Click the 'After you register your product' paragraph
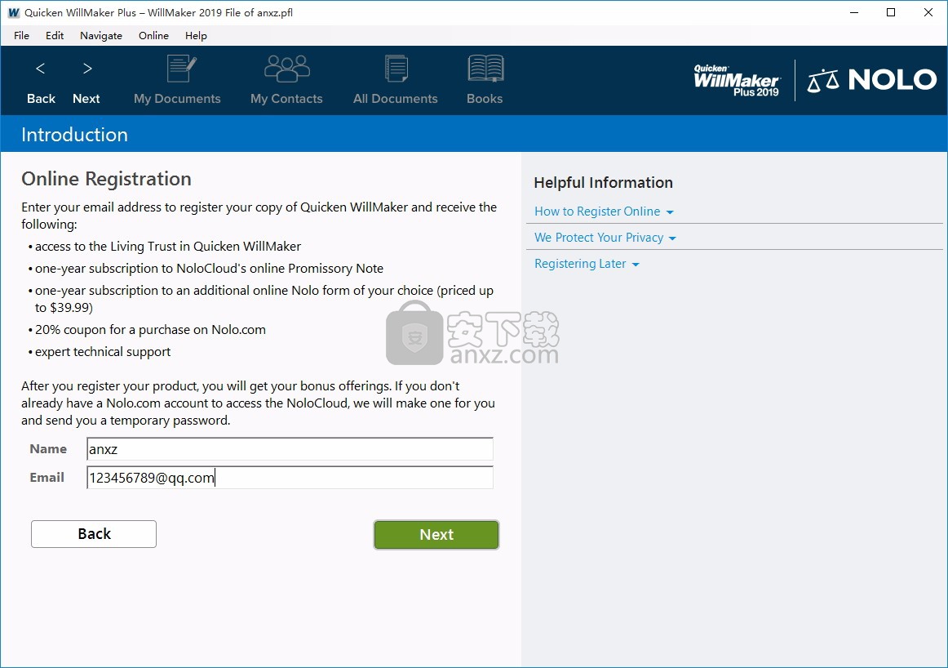Viewport: 948px width, 668px height. click(x=258, y=403)
